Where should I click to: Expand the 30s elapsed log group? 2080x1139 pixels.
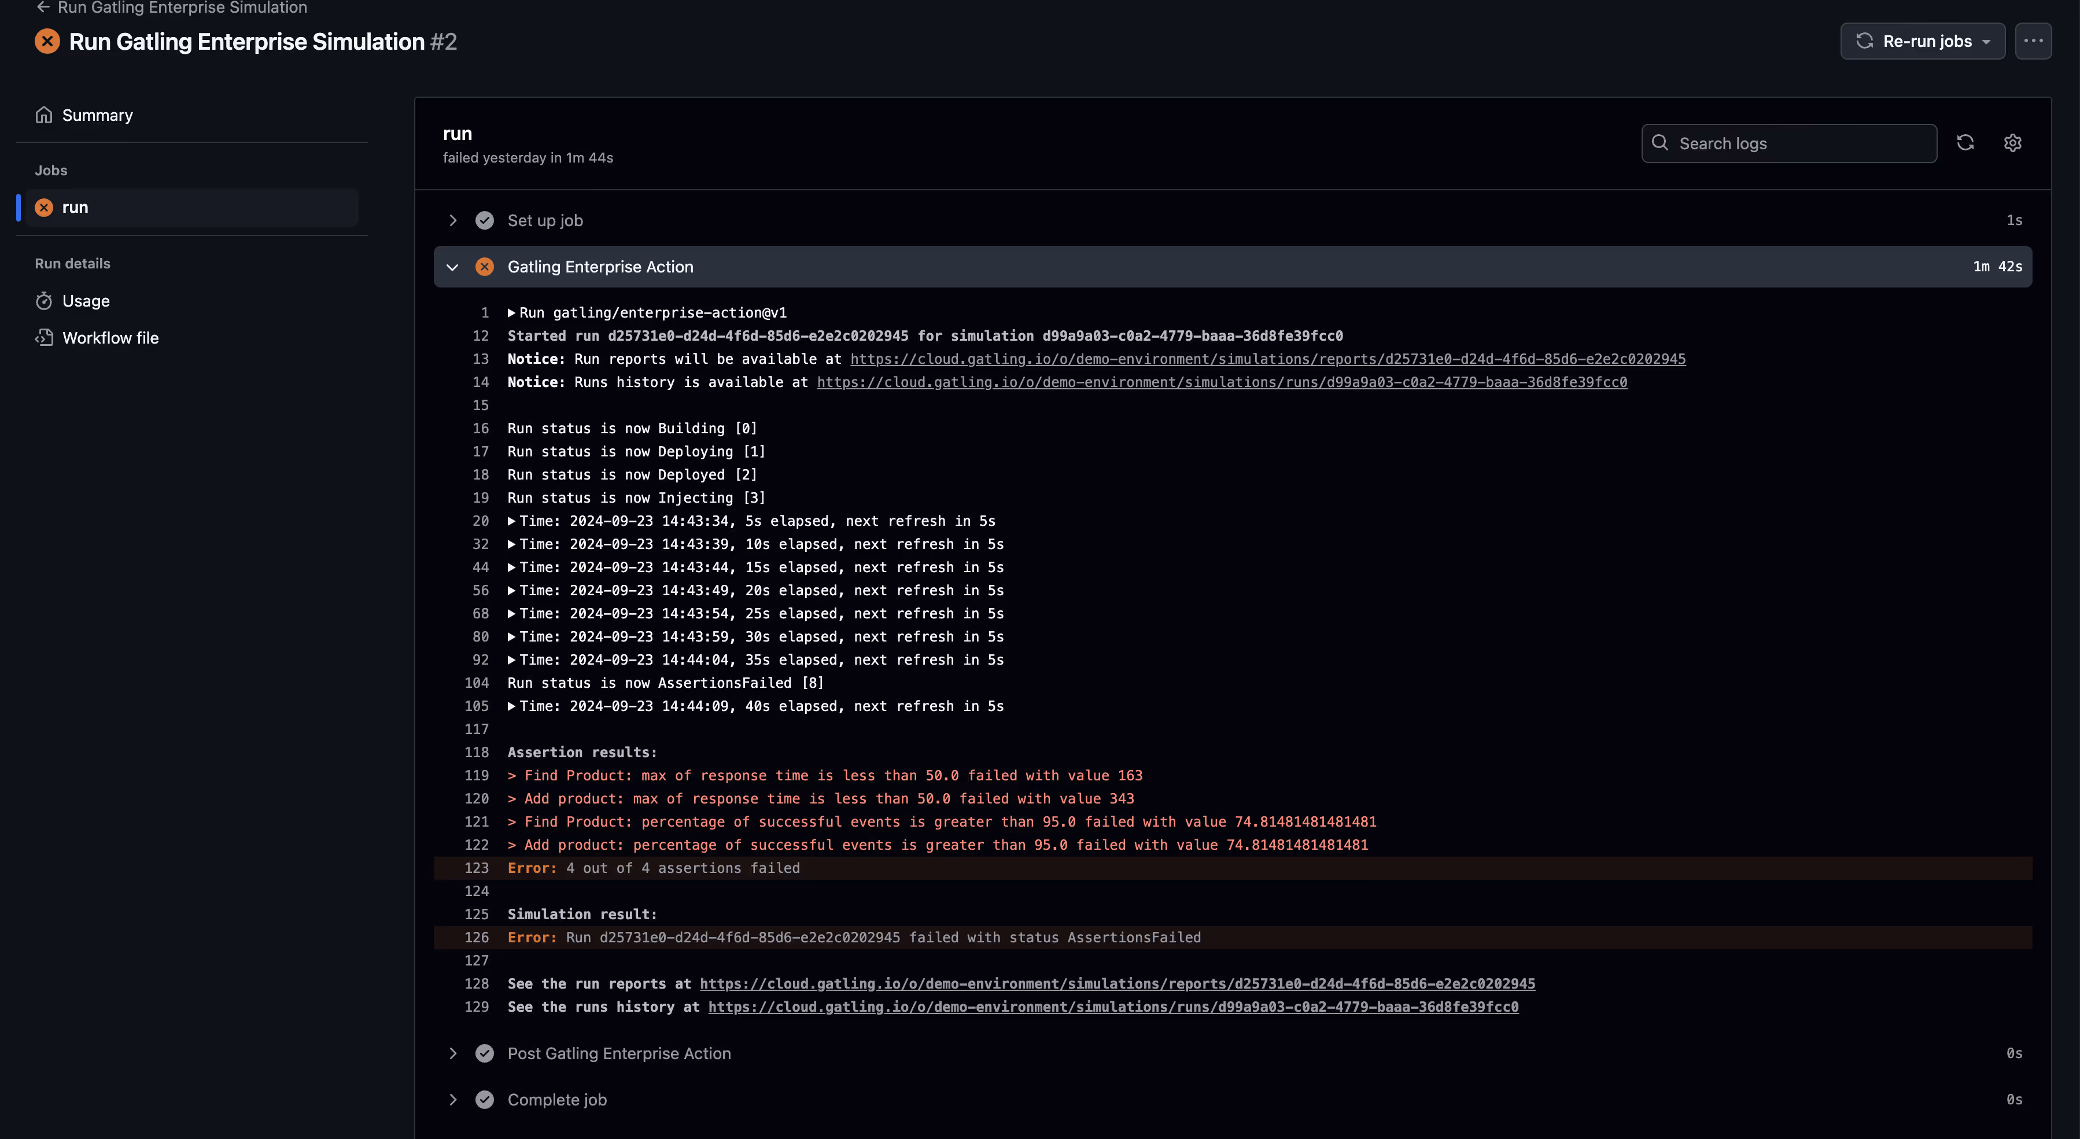[x=511, y=637]
